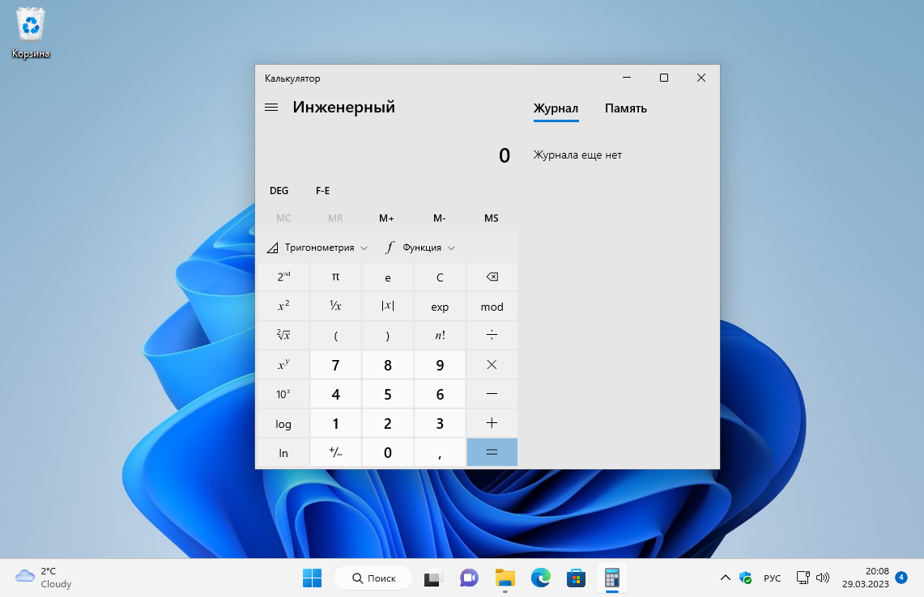Select the π constant button
This screenshot has height=597, width=924.
335,277
